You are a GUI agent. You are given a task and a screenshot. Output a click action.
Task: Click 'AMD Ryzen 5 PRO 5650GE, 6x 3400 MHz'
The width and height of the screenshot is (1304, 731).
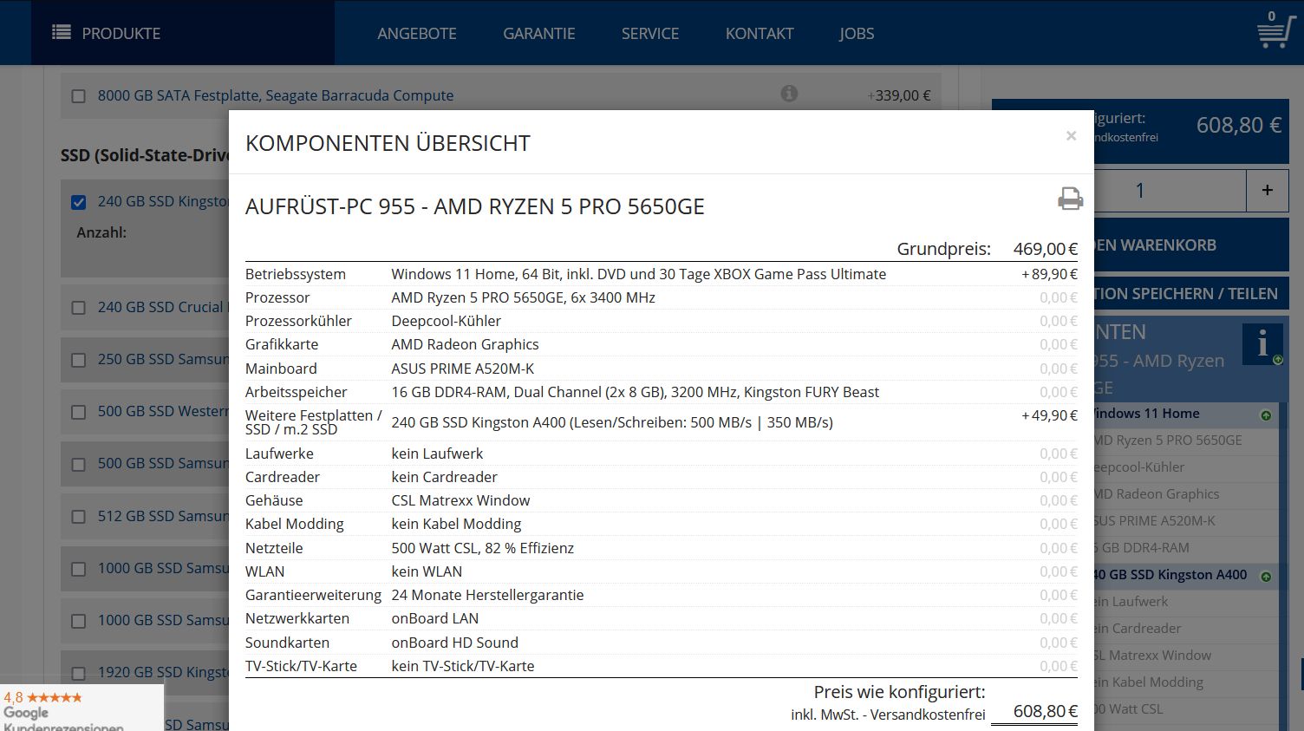pyautogui.click(x=523, y=297)
